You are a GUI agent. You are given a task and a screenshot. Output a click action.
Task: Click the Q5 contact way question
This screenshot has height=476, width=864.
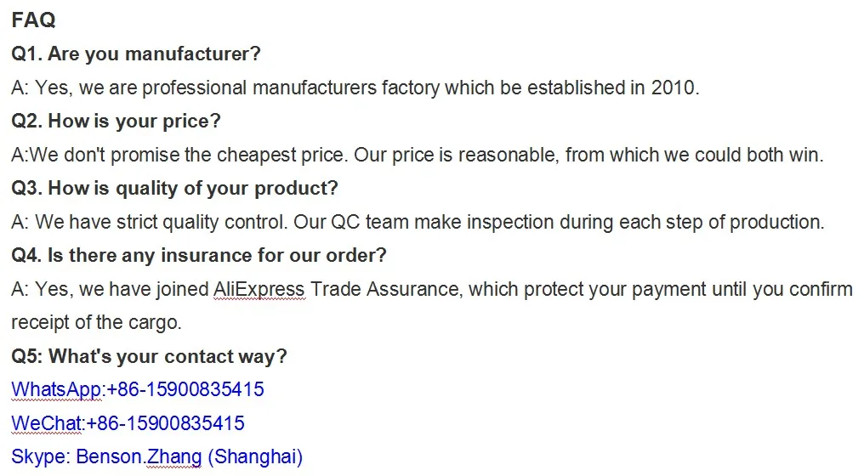[150, 356]
